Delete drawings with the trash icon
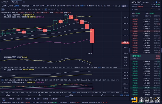162x104 pixels. (62, 10)
